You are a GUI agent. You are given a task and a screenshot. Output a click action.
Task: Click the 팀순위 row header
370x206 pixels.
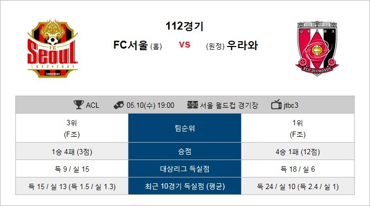coord(185,128)
